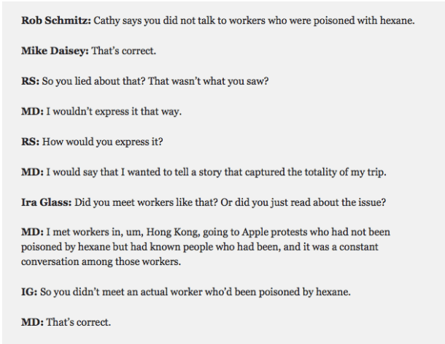
Task: Click the question 'How would you express it?'
Action: click(99, 142)
